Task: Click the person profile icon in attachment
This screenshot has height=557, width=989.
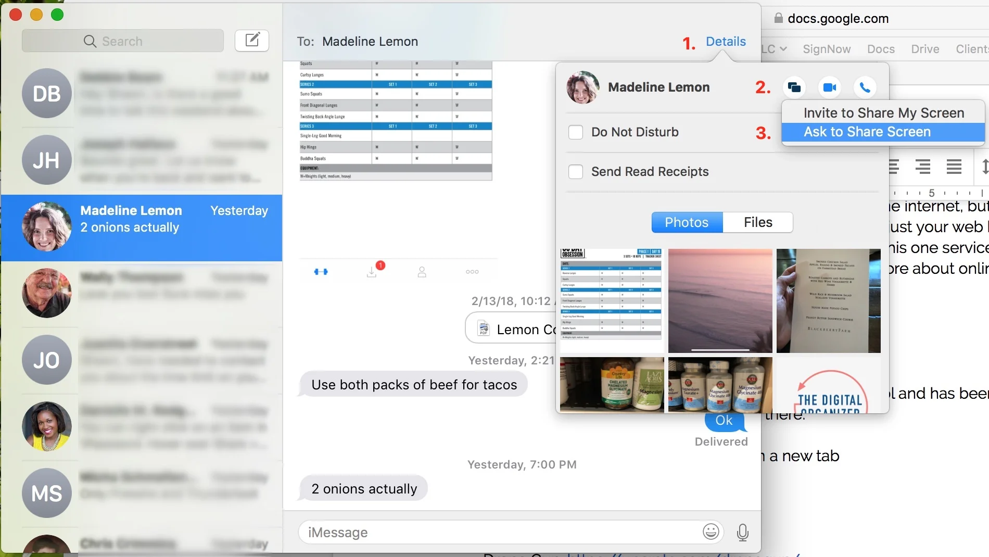Action: click(422, 272)
